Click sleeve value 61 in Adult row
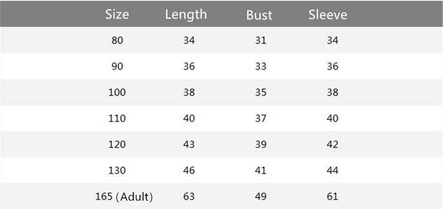The image size is (443, 209). click(x=333, y=196)
